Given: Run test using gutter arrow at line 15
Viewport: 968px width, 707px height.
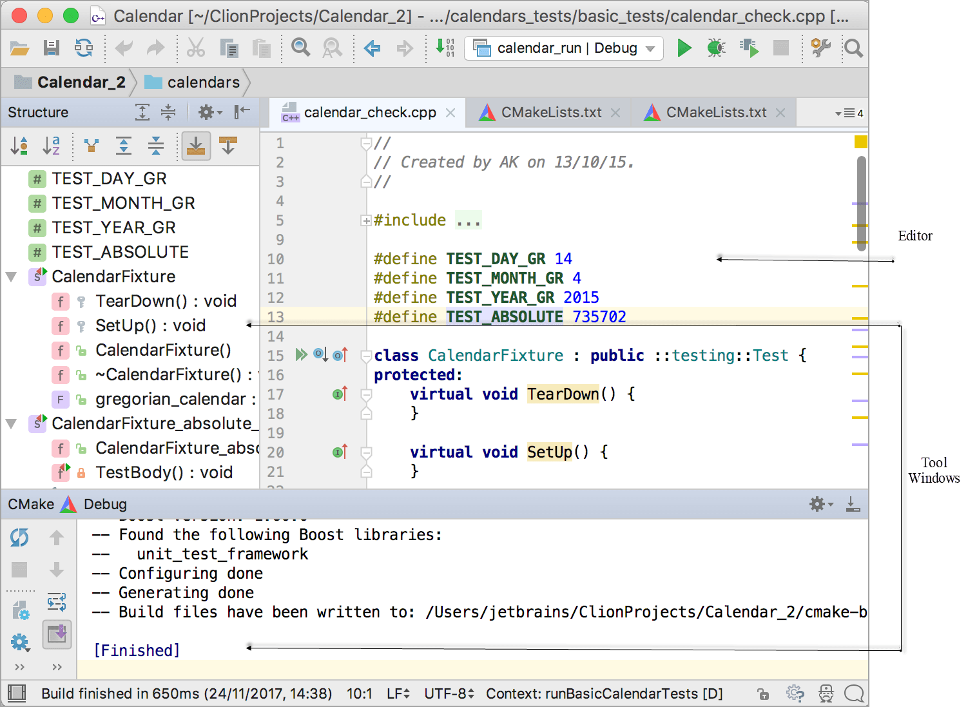Looking at the screenshot, I should pyautogui.click(x=301, y=354).
